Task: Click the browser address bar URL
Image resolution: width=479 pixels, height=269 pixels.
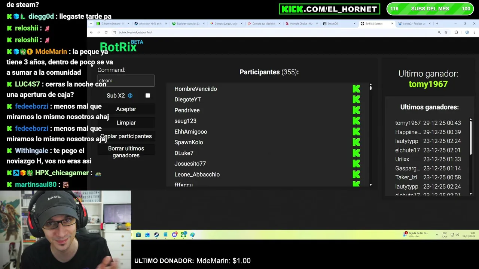Action: pyautogui.click(x=135, y=32)
